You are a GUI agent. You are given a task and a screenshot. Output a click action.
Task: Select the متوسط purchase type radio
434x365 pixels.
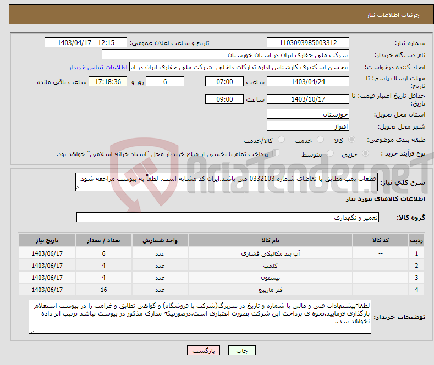330,153
